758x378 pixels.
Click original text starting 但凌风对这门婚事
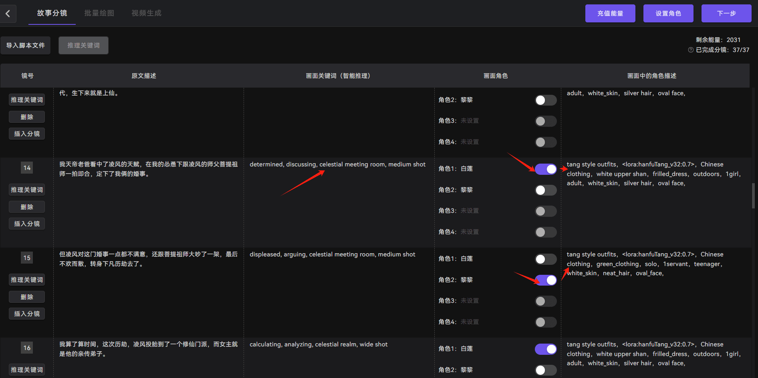point(149,259)
